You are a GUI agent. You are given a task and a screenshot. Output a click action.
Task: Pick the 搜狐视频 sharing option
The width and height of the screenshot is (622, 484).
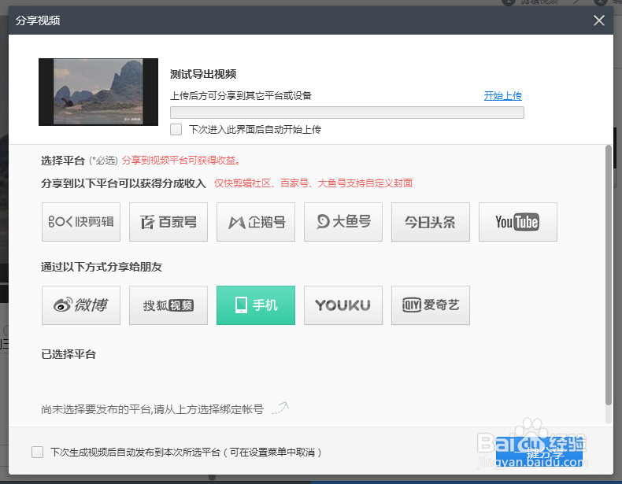(168, 305)
